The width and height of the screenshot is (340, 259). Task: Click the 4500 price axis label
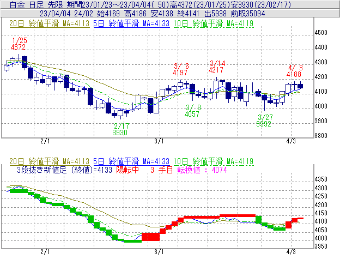[x=321, y=33]
